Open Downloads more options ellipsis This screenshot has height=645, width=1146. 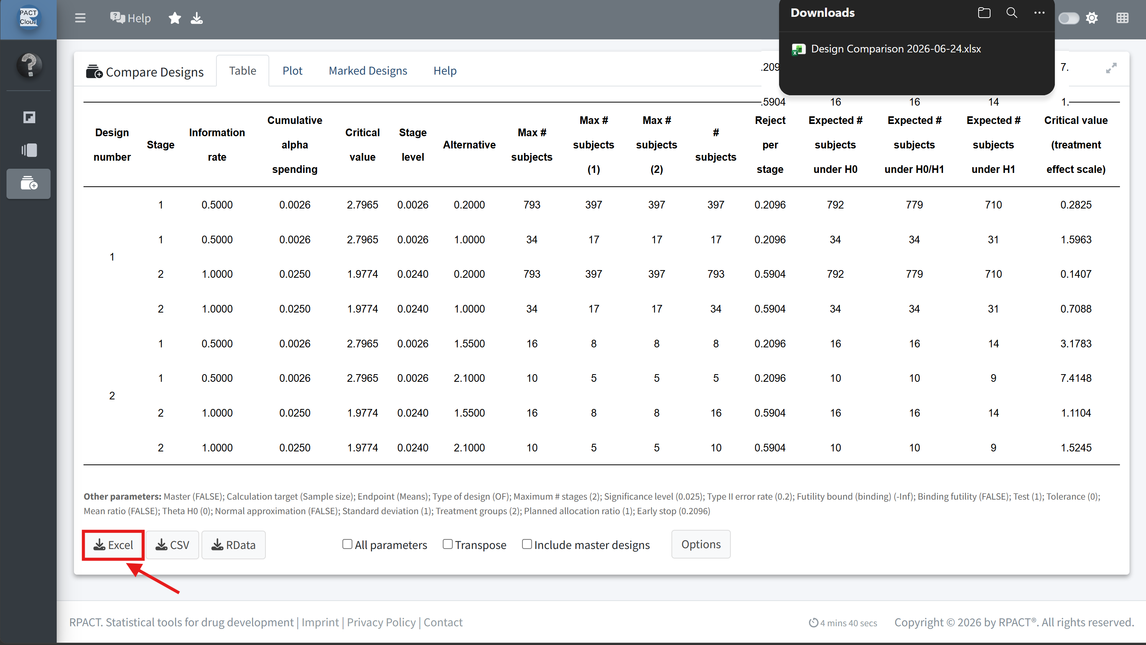point(1039,13)
